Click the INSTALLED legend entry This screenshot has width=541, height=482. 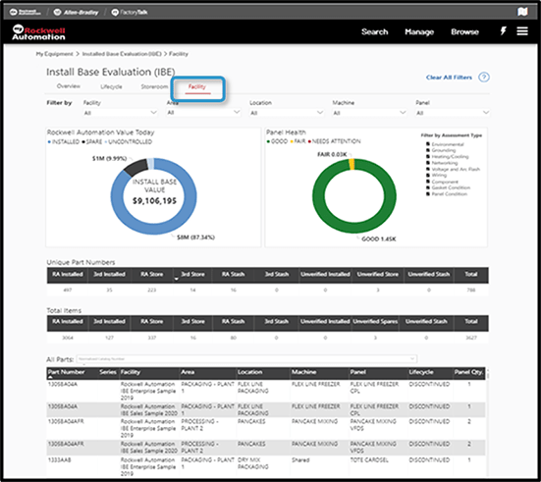click(64, 141)
